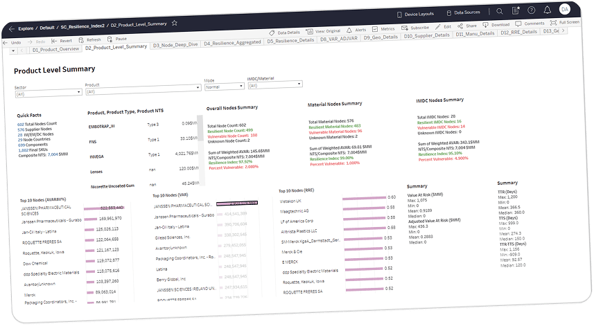Click Maagtechnic AG in RRE list

(x=295, y=211)
